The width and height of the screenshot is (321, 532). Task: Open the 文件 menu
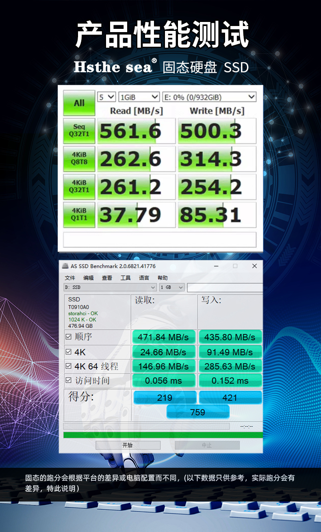pos(70,278)
